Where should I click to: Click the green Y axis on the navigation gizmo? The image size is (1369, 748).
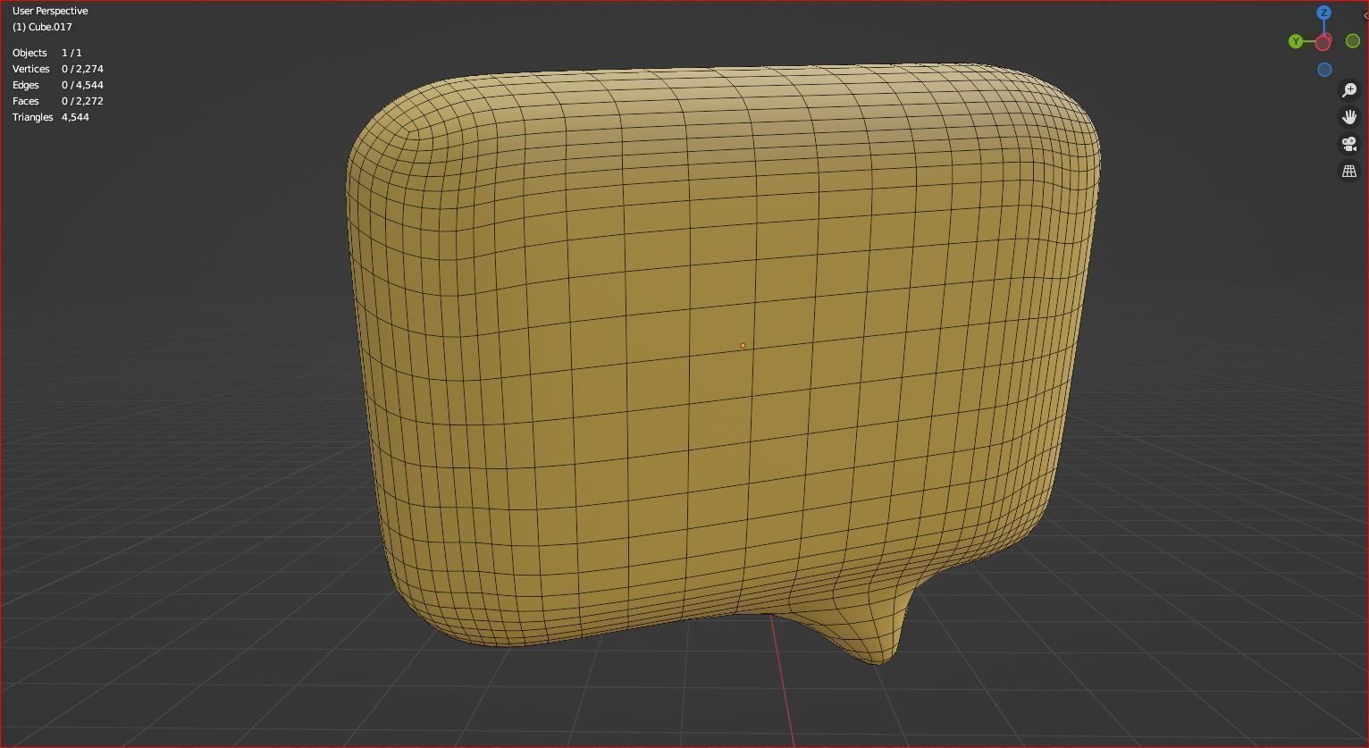(x=1296, y=41)
